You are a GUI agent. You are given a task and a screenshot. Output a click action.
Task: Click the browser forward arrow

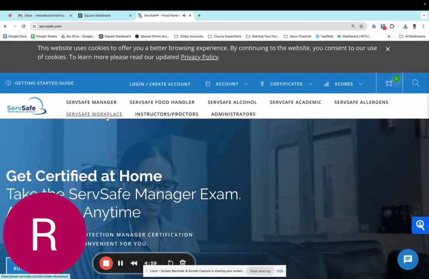[x=15, y=26]
